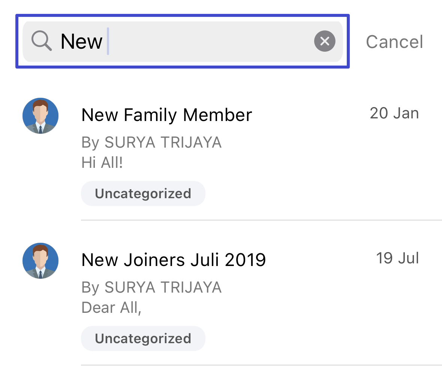Click the typed word New in search box
Viewport: 442px width, 384px height.
click(x=81, y=42)
